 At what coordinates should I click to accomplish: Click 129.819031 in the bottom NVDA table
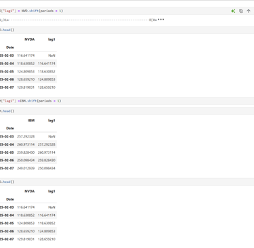pos(26,239)
